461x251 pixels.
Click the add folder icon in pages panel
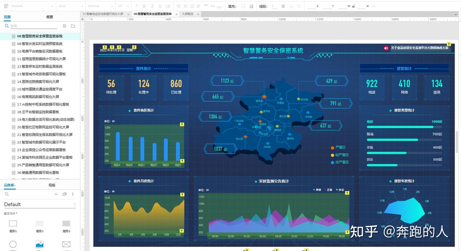(x=73, y=26)
